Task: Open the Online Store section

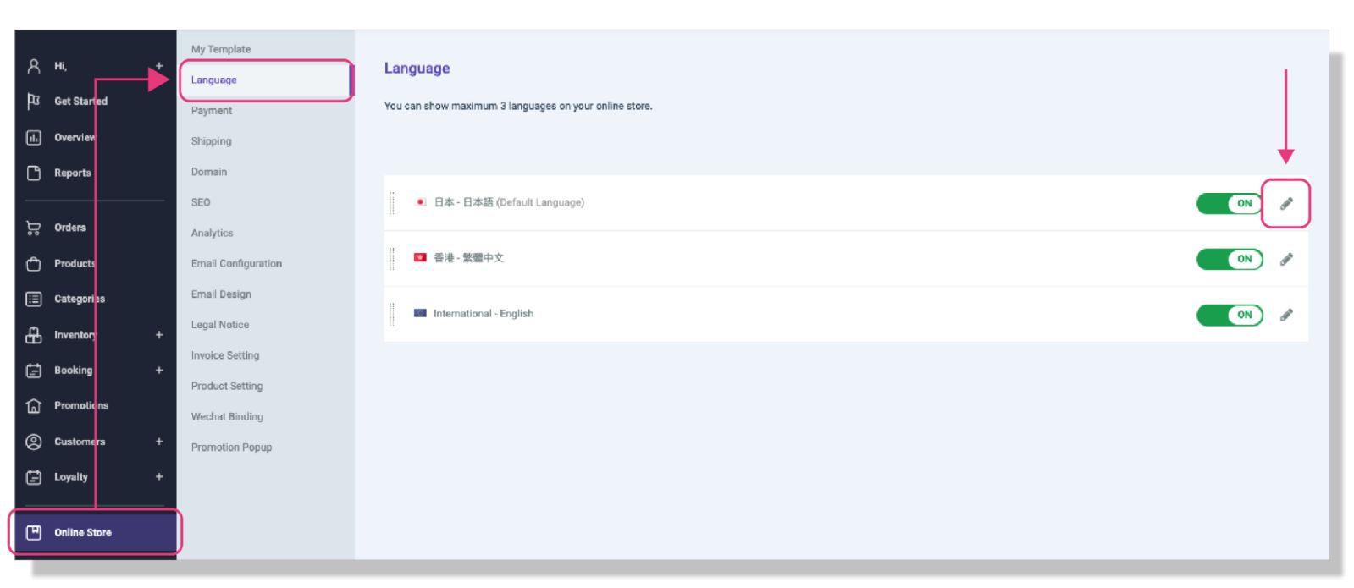Action: coord(96,533)
